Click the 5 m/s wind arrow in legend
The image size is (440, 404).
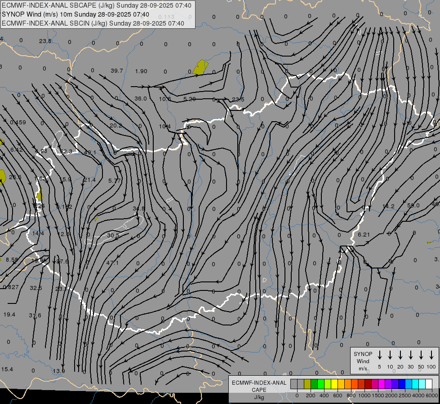click(x=380, y=355)
